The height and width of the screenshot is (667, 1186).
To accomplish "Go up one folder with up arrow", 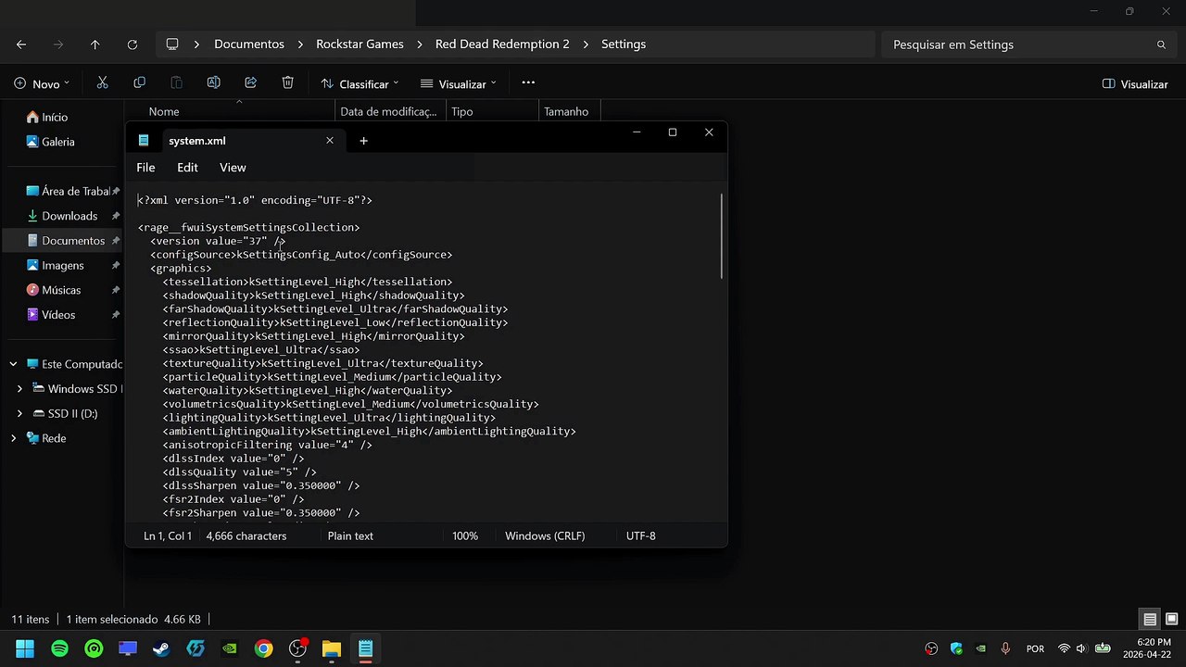I will [95, 44].
